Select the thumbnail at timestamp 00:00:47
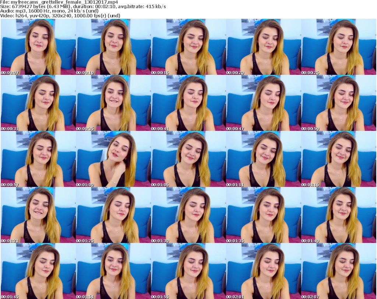The height and width of the screenshot is (299, 377). [x=263, y=103]
